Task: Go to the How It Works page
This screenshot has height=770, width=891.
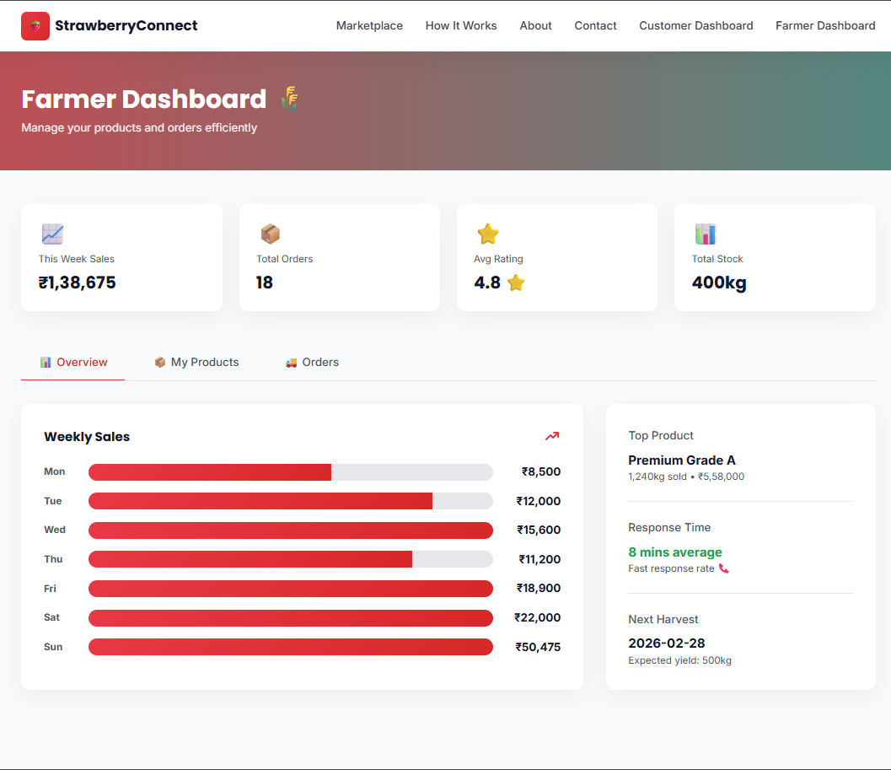Action: 461,25
